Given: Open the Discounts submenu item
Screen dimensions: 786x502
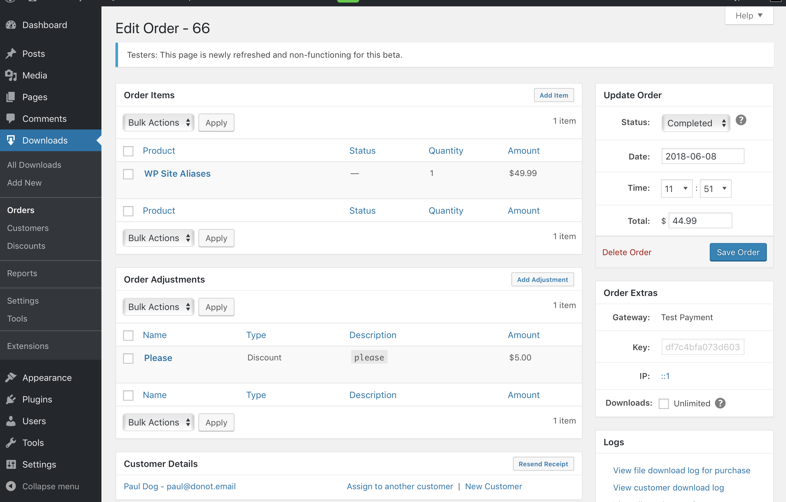Looking at the screenshot, I should 26,246.
